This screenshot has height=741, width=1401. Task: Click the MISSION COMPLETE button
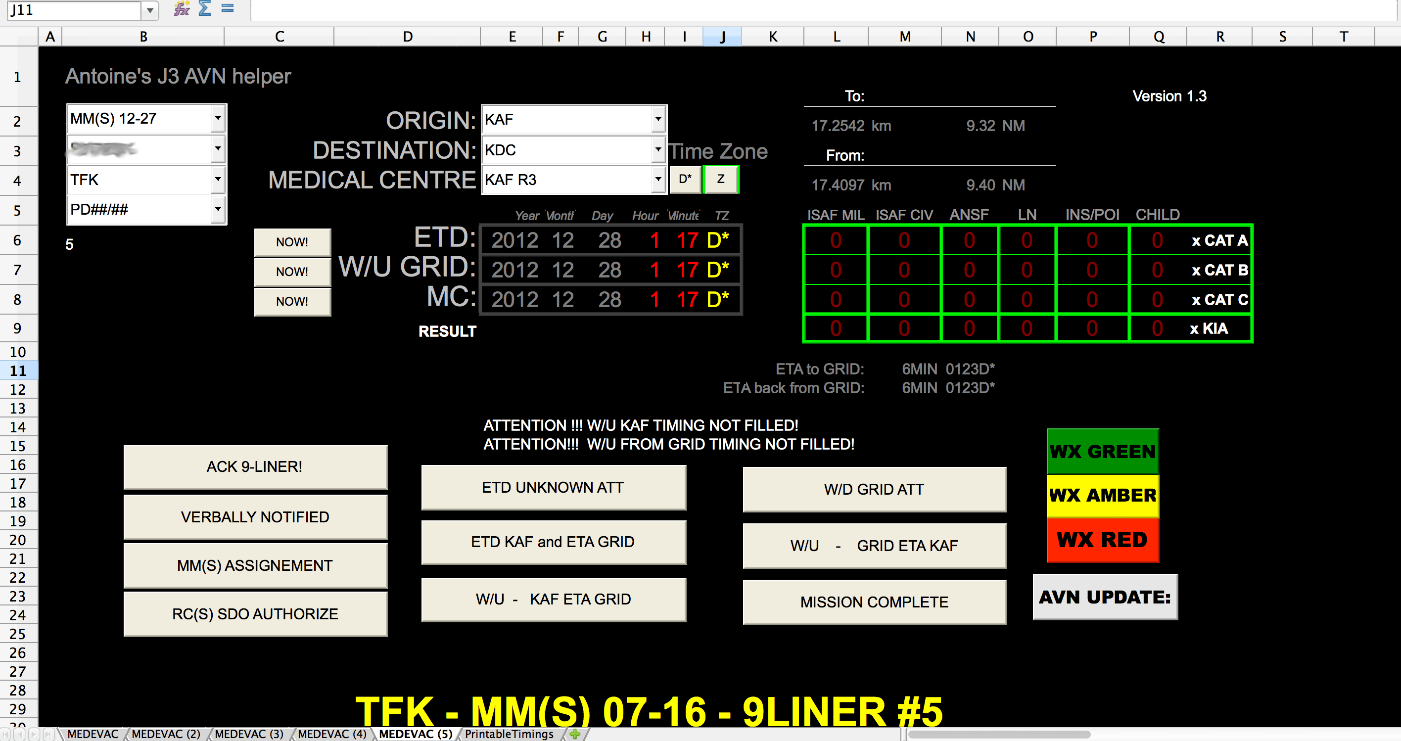tap(875, 602)
